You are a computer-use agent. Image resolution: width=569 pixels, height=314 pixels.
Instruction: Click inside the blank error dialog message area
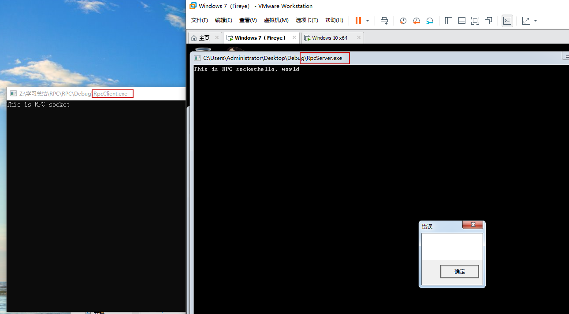452,247
